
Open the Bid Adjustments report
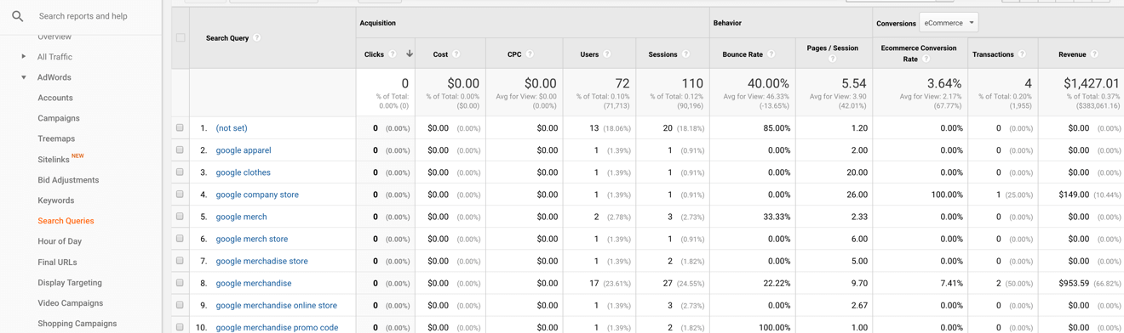pos(68,180)
